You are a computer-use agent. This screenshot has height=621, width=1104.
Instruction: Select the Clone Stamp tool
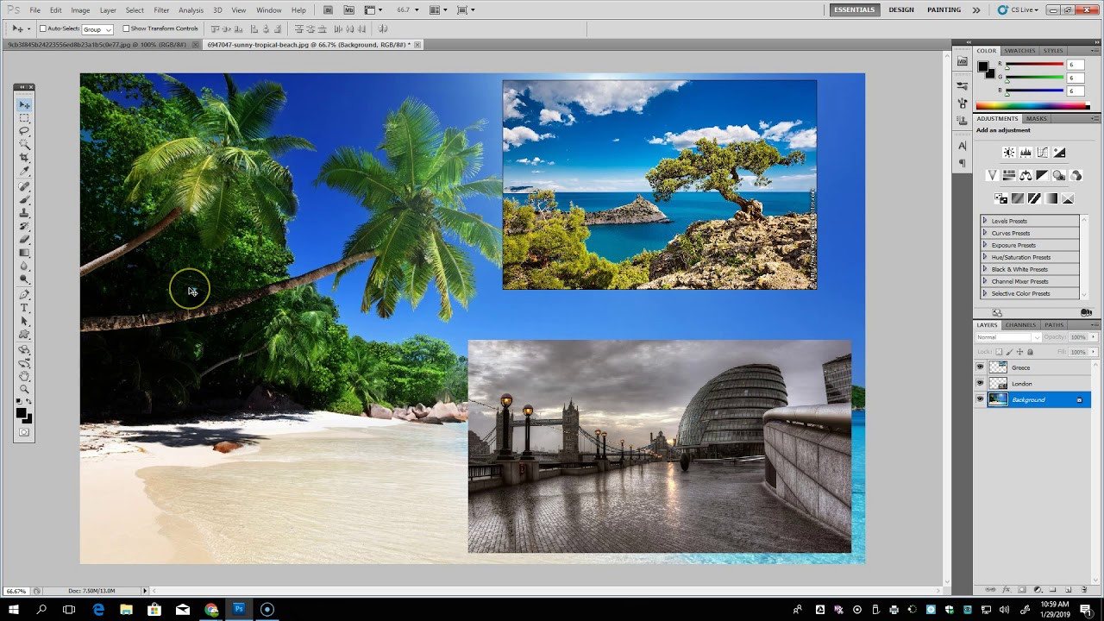pos(24,213)
